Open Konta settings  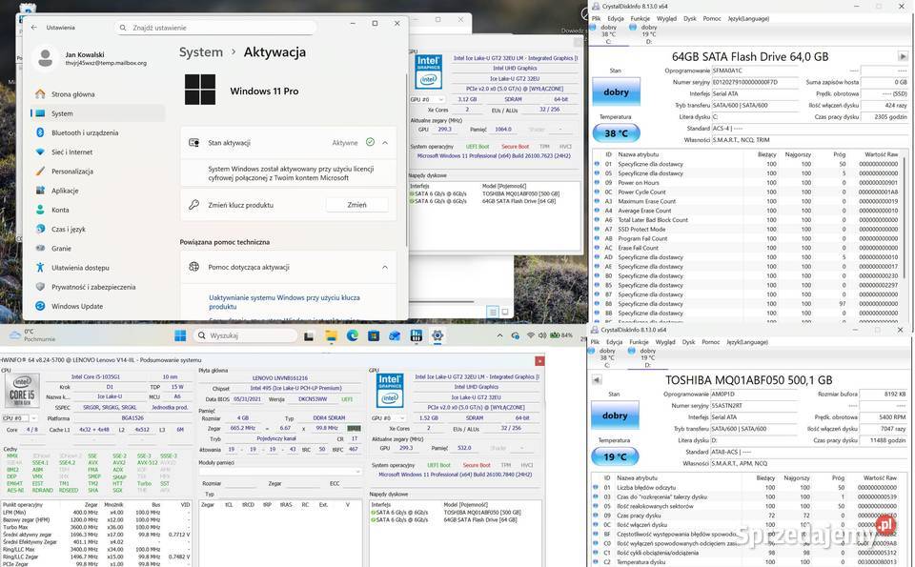click(x=59, y=210)
